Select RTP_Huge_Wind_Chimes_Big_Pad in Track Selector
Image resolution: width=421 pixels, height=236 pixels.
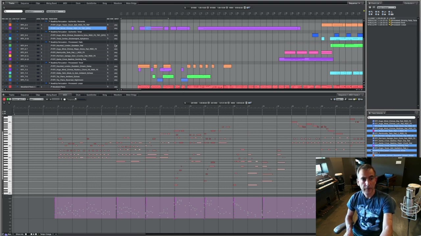pyautogui.click(x=393, y=121)
